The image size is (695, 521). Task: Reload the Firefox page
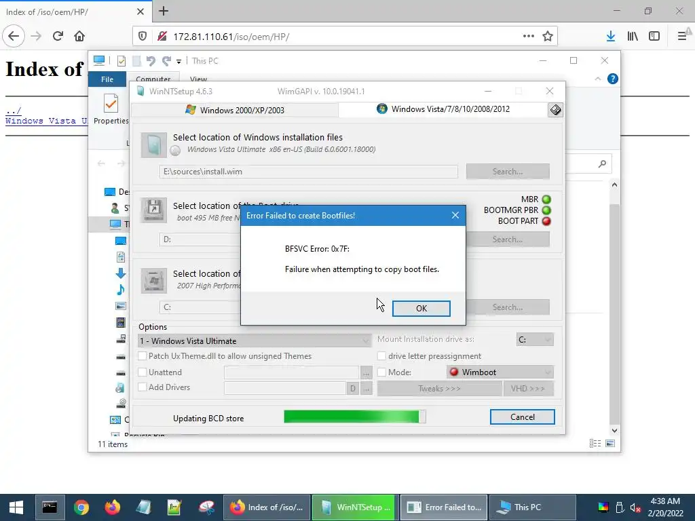(58, 36)
